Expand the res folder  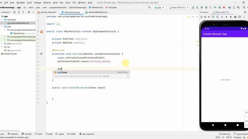tap(2, 47)
